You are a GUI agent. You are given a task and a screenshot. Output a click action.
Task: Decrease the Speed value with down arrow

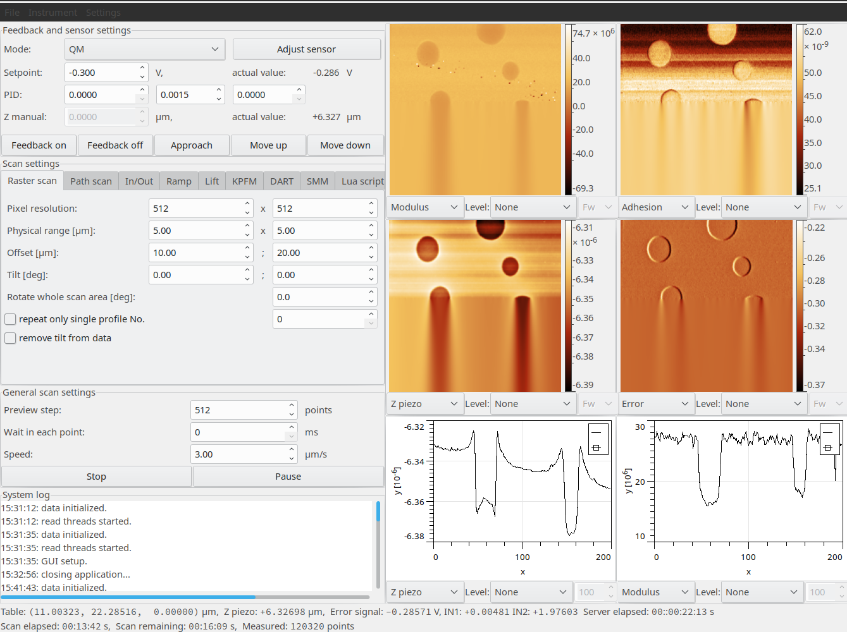click(x=292, y=459)
